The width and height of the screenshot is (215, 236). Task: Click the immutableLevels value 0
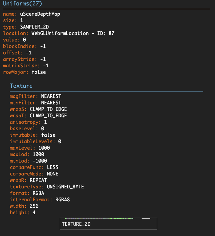(60, 141)
